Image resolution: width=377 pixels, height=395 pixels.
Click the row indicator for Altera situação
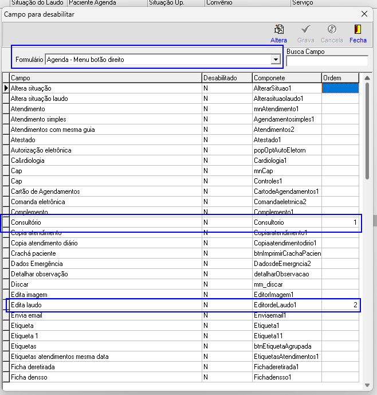[x=6, y=88]
